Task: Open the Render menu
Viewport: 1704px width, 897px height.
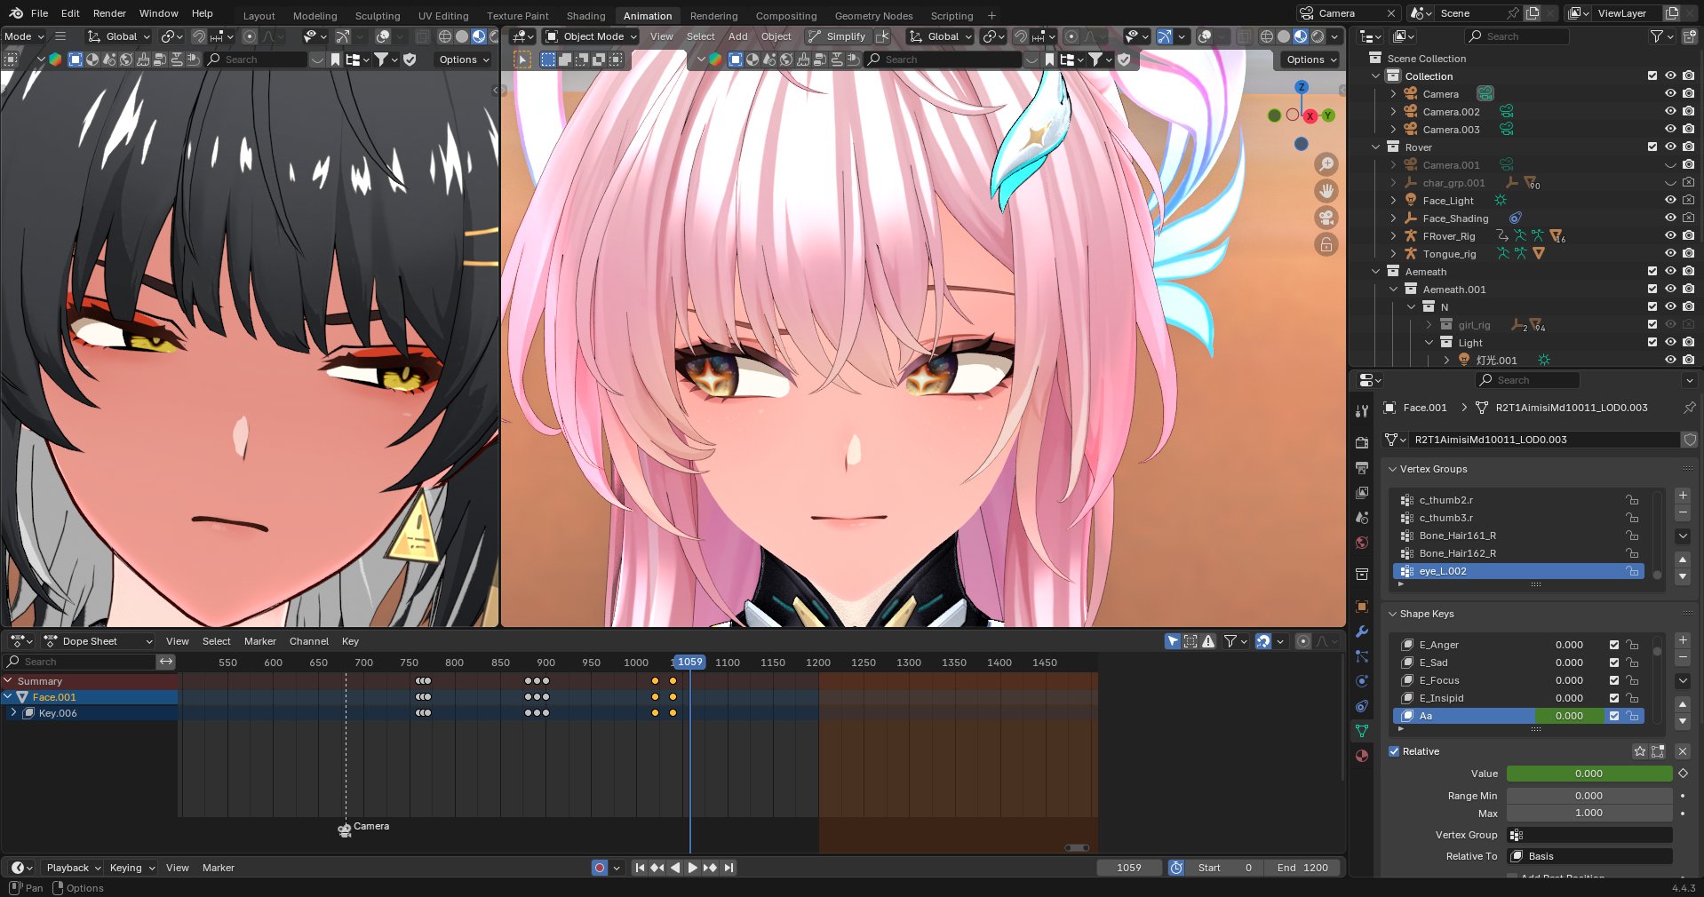Action: tap(109, 13)
